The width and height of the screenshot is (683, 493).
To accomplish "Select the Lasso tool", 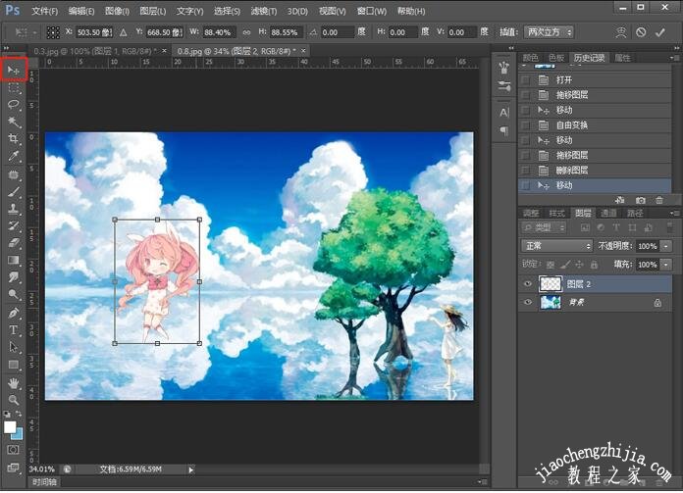I will [14, 104].
